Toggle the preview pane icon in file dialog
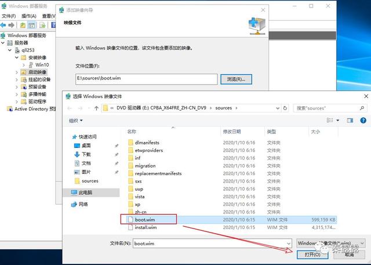 pos(350,121)
